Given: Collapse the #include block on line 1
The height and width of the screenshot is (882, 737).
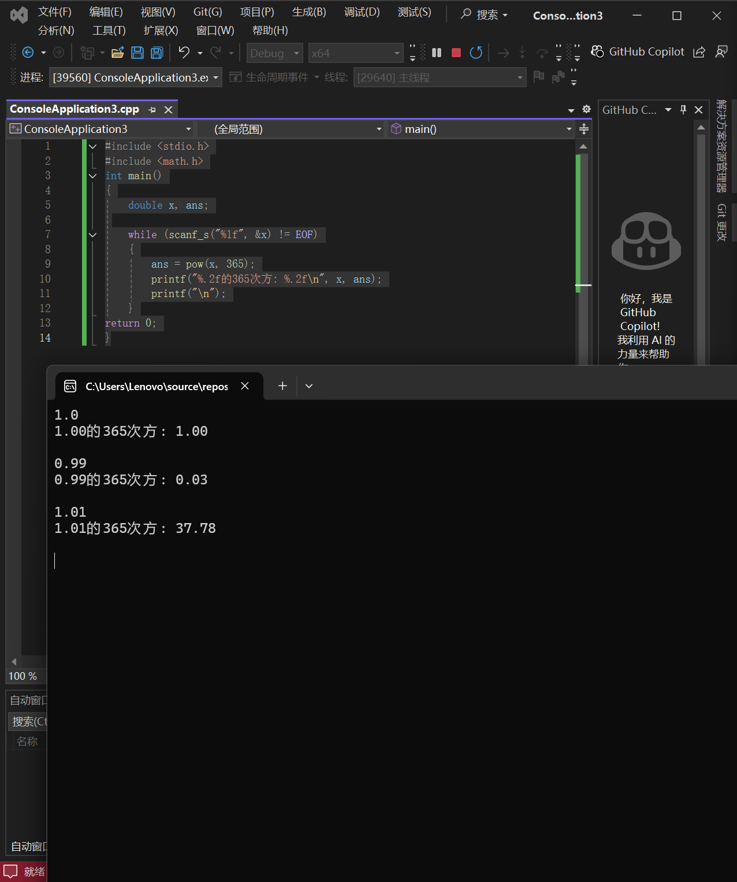Looking at the screenshot, I should click(92, 146).
